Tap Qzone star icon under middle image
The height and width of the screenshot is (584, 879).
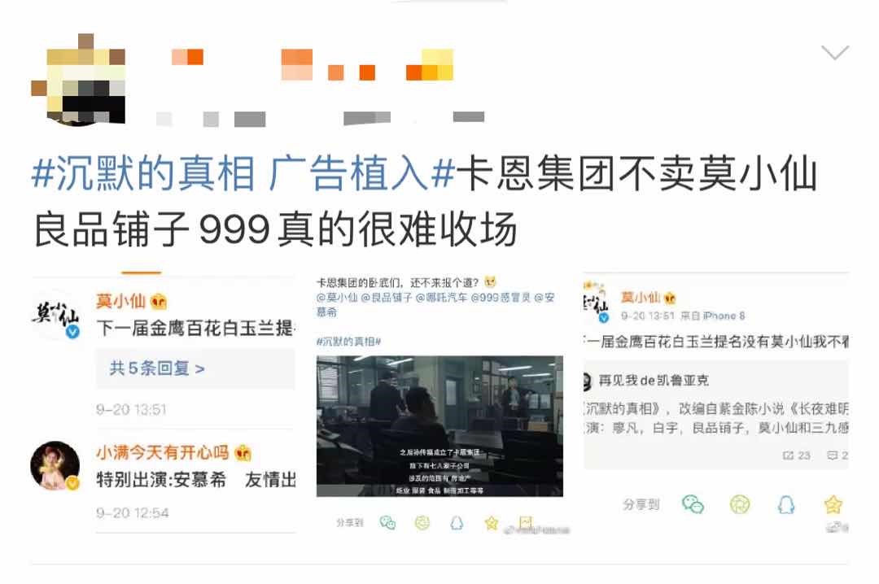(x=492, y=523)
